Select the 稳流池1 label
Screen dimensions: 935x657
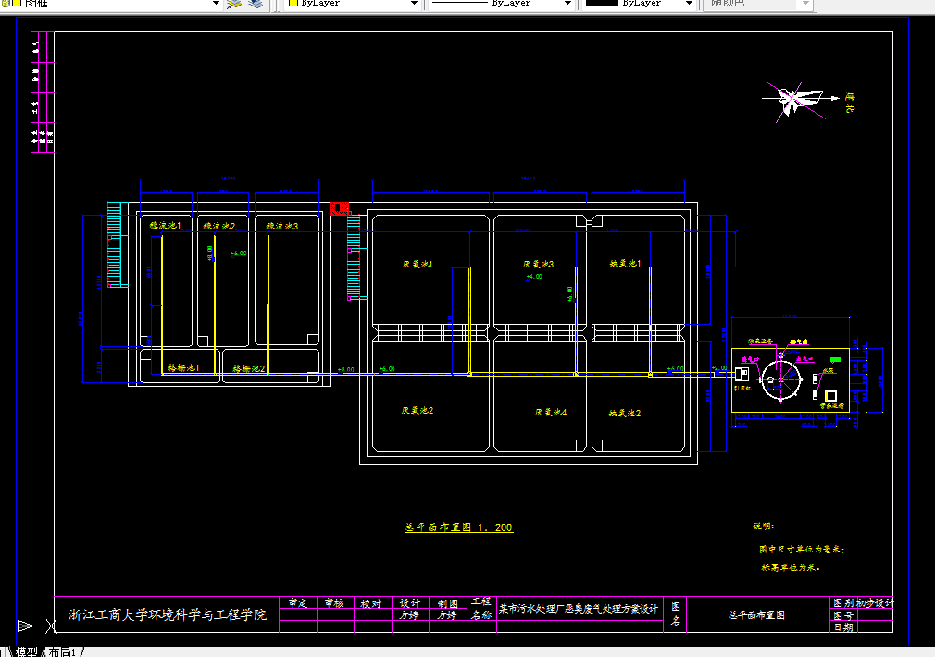(165, 226)
